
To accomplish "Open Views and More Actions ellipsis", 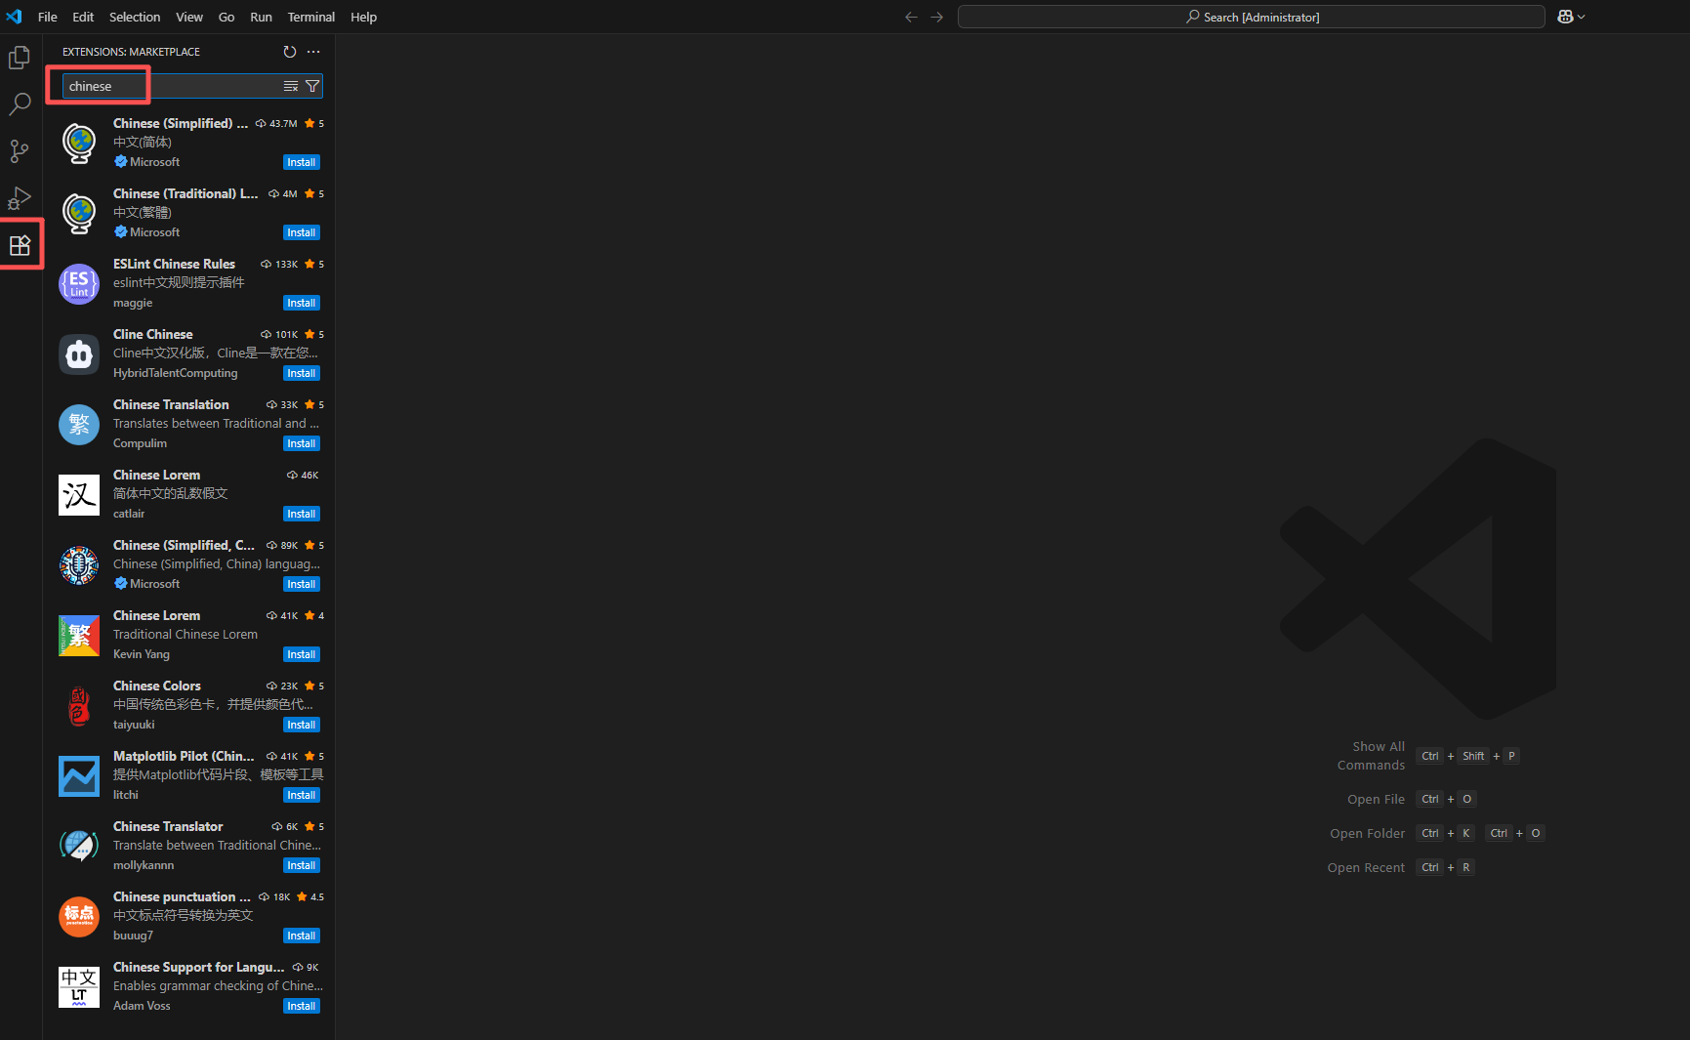I will [x=313, y=52].
